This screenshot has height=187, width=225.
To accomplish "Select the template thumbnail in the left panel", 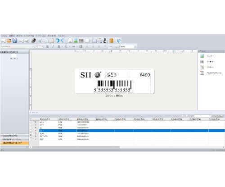I will pyautogui.click(x=14, y=57).
